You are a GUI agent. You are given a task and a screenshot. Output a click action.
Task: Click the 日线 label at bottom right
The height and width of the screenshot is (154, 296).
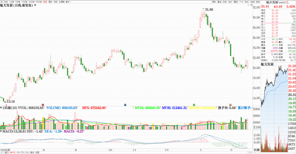coord(257,150)
